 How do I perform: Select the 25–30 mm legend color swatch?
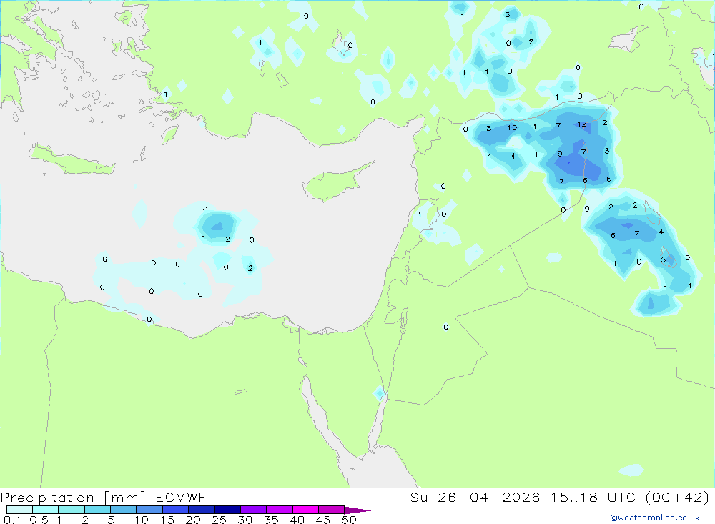[x=227, y=510]
